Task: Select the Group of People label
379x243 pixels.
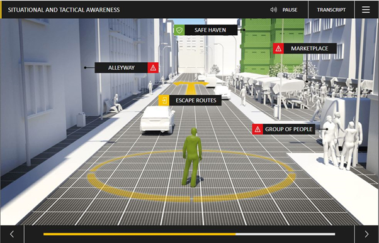Action: click(289, 129)
